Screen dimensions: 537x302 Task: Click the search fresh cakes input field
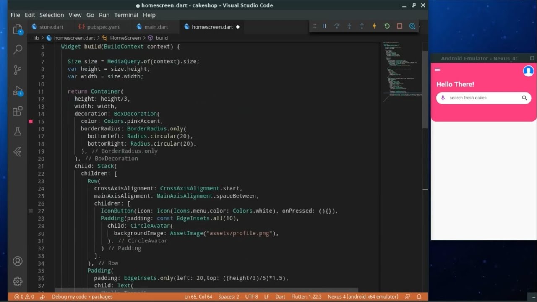(484, 98)
